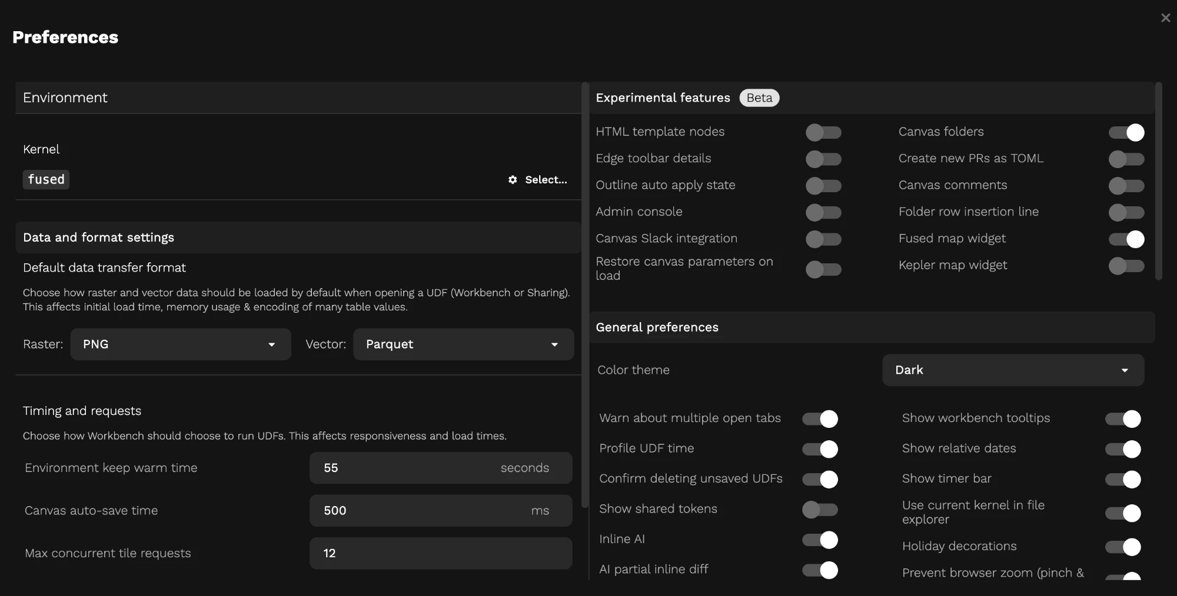Image resolution: width=1177 pixels, height=596 pixels.
Task: Click the Beta badge
Action: point(759,98)
